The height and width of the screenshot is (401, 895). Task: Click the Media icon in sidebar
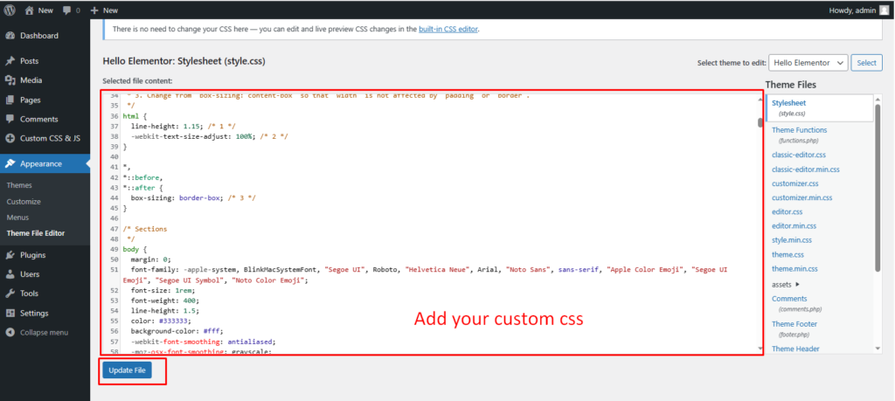coord(10,80)
